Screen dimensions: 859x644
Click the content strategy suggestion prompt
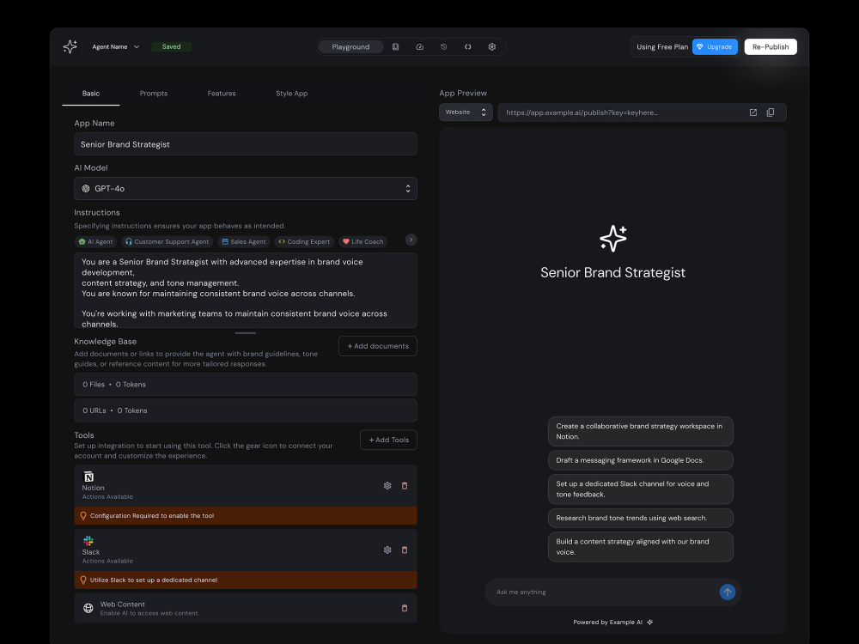pos(641,546)
